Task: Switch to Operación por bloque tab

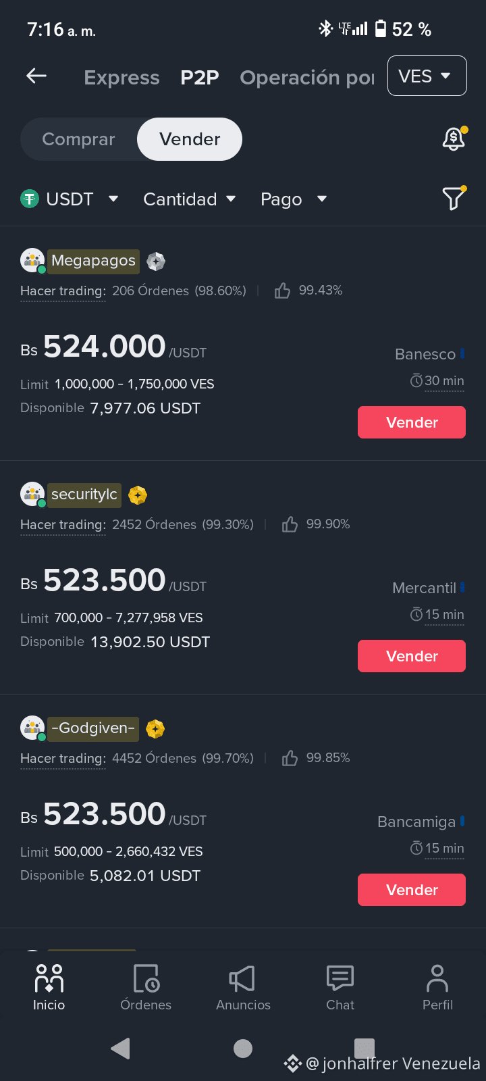Action: coord(308,78)
